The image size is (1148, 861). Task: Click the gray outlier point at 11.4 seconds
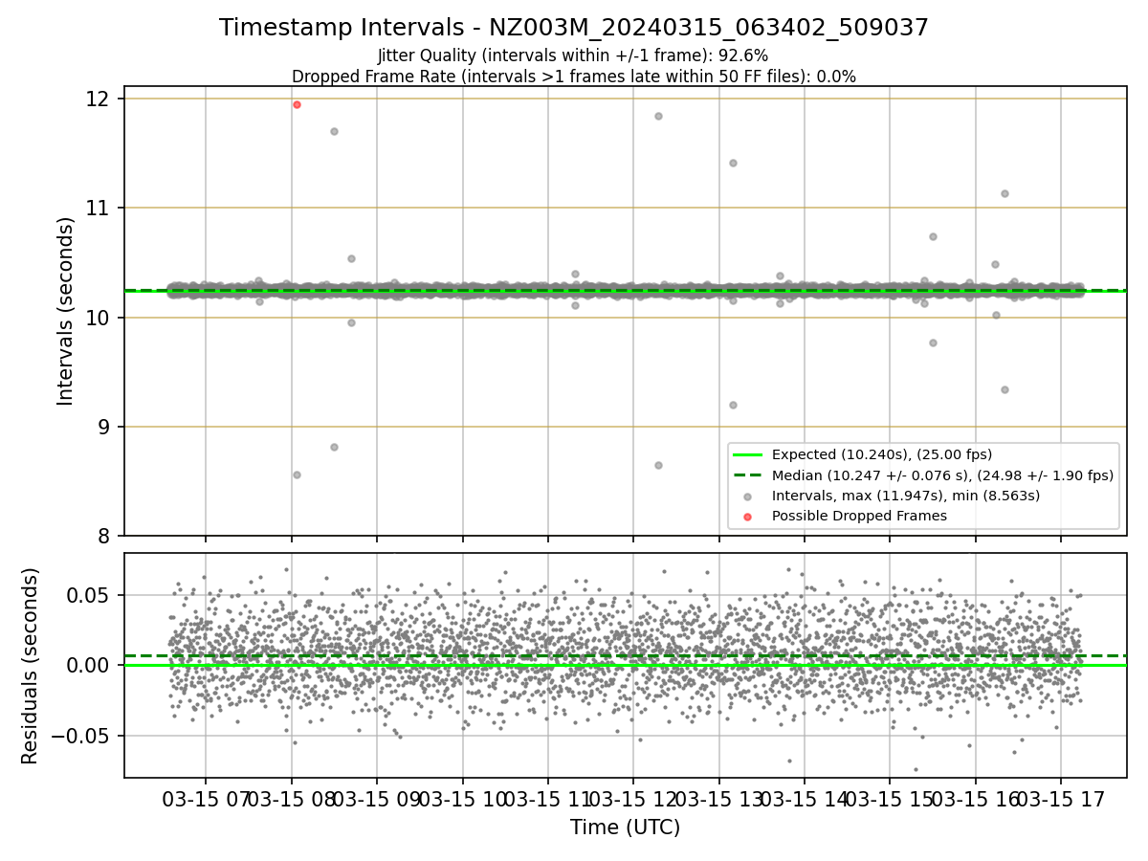point(733,163)
